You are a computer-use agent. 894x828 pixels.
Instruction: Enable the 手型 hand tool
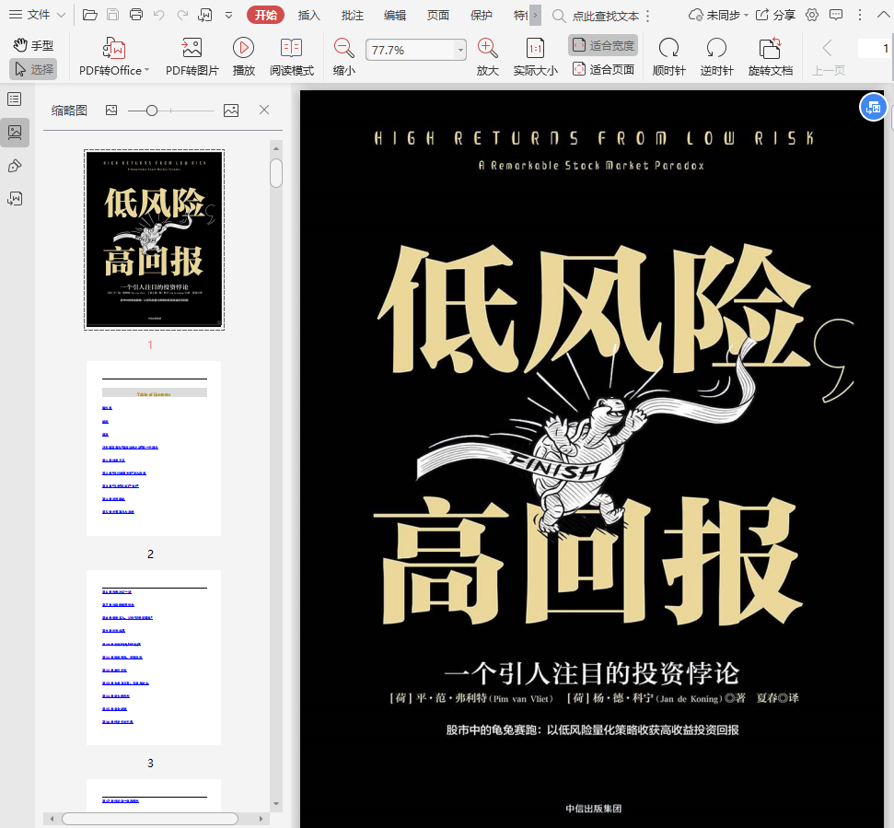[33, 45]
